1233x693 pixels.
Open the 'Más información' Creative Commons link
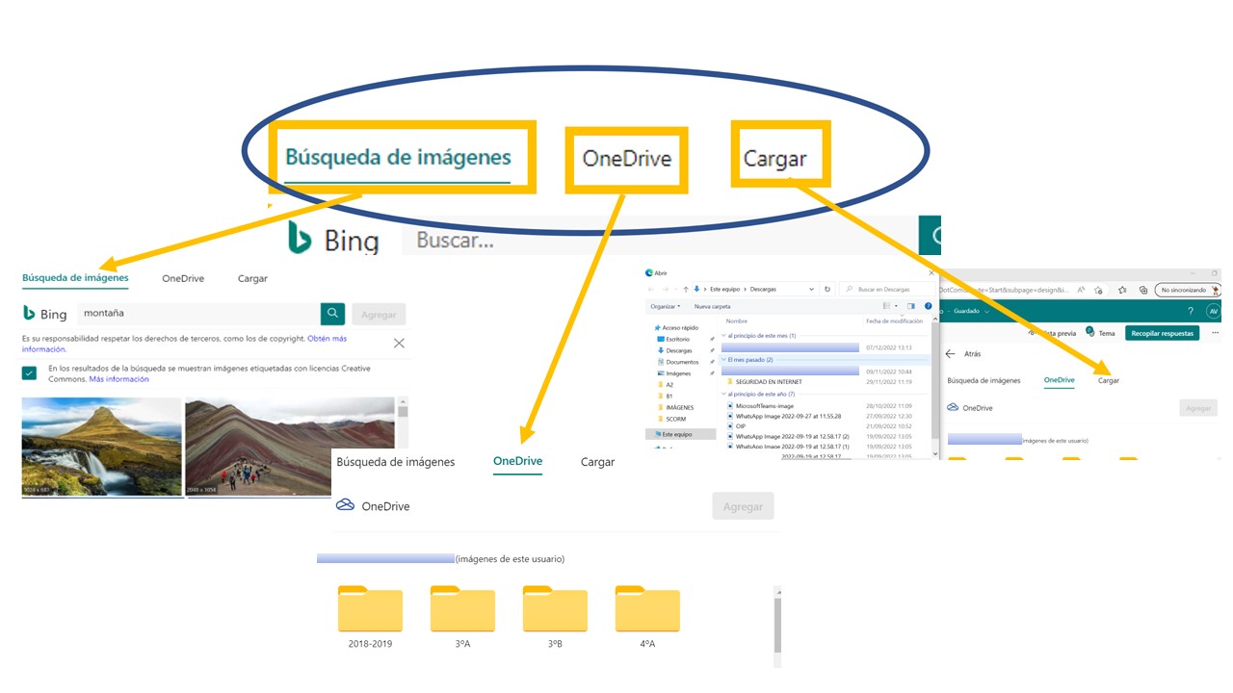[x=118, y=379]
